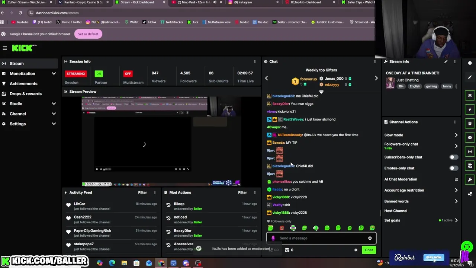
Task: Open Followers-only chat options chevron
Action: (456, 146)
